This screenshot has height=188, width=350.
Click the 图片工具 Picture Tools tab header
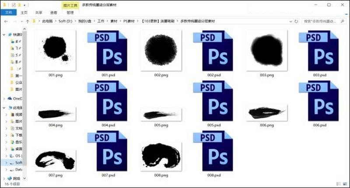(70, 5)
